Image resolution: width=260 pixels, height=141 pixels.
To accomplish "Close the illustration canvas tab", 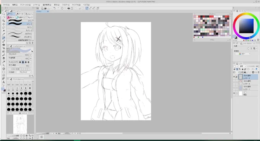I will (x=48, y=11).
